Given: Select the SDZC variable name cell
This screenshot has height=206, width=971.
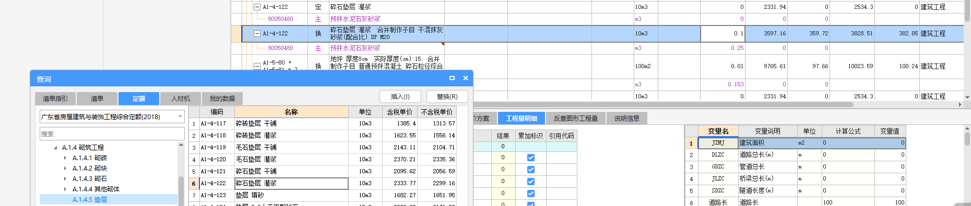Looking at the screenshot, I should [x=718, y=191].
